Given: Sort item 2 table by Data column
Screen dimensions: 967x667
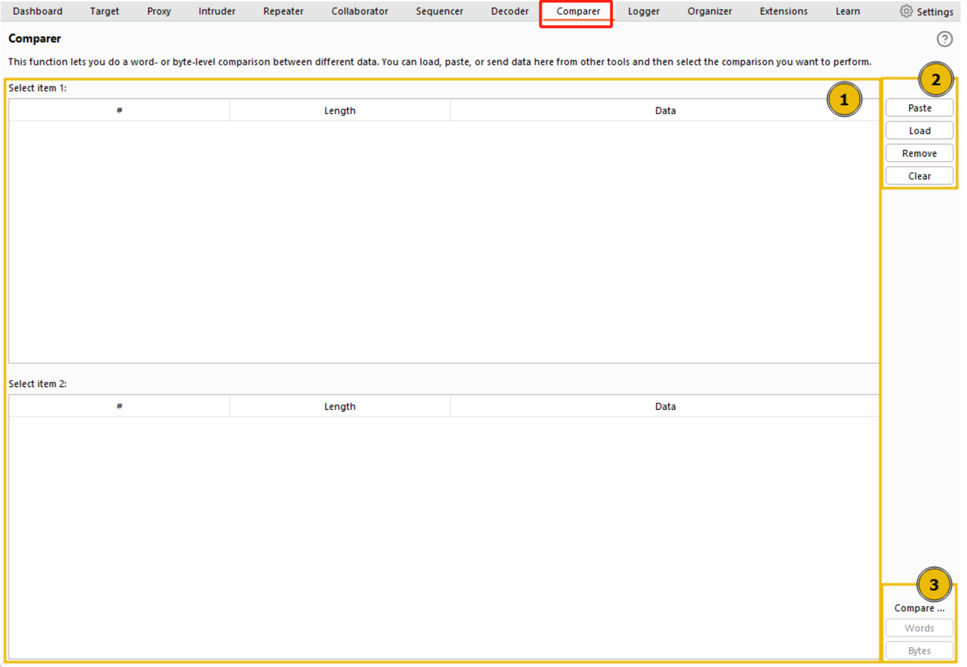Looking at the screenshot, I should point(664,406).
